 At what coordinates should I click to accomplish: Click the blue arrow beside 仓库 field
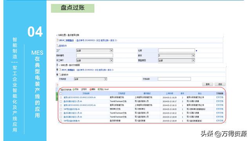(196, 51)
